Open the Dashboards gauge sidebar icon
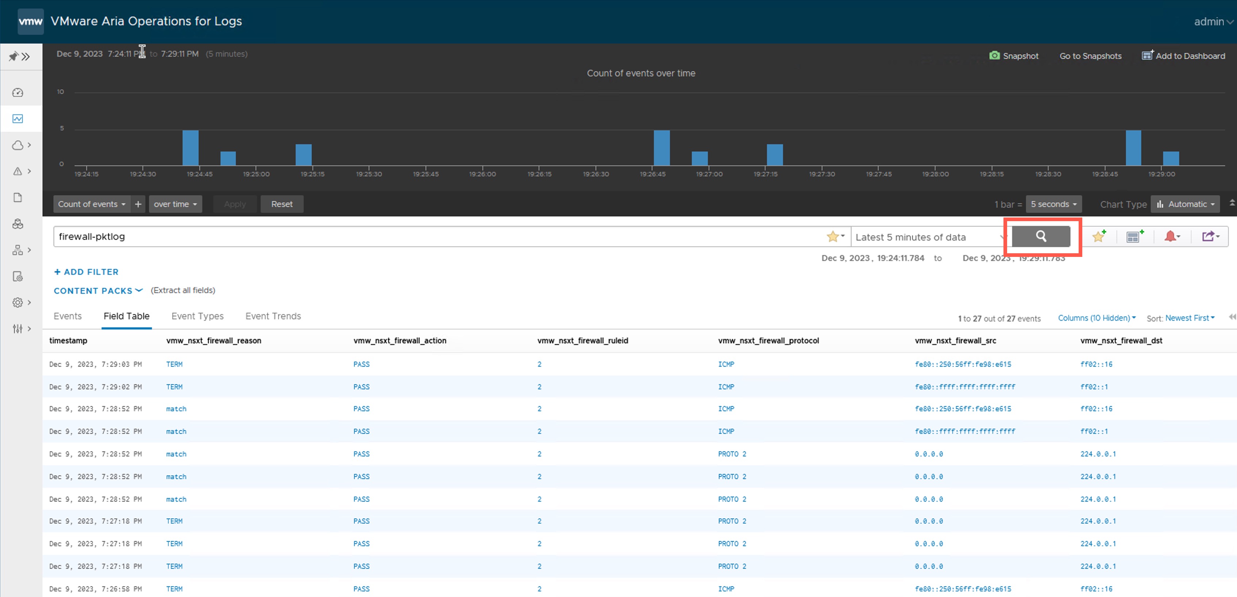This screenshot has width=1237, height=597. 18,92
